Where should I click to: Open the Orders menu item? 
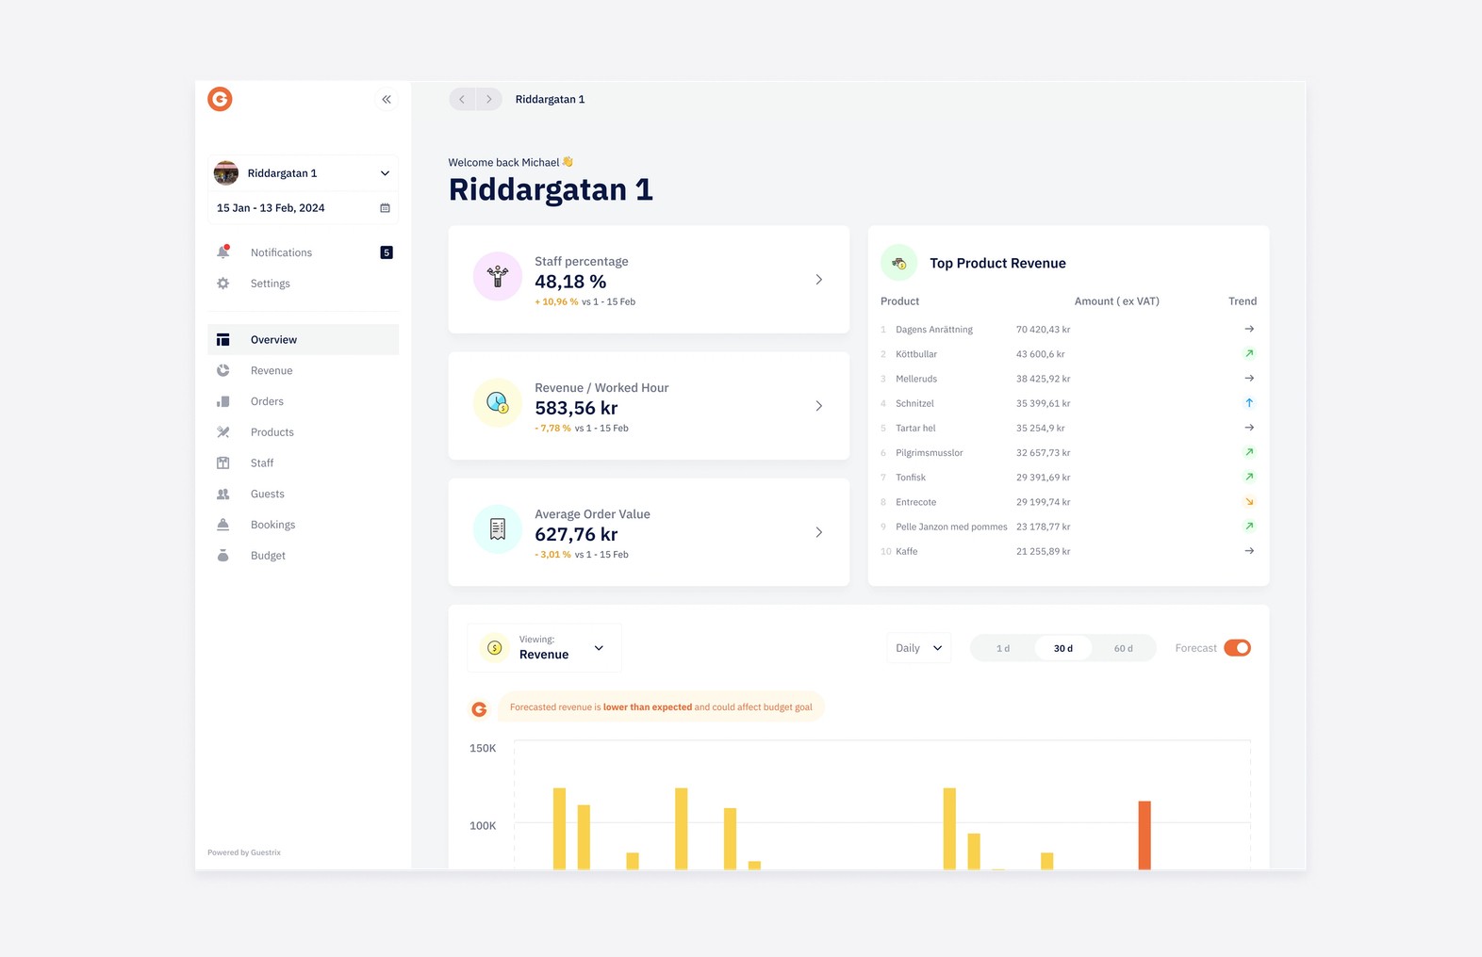click(303, 401)
